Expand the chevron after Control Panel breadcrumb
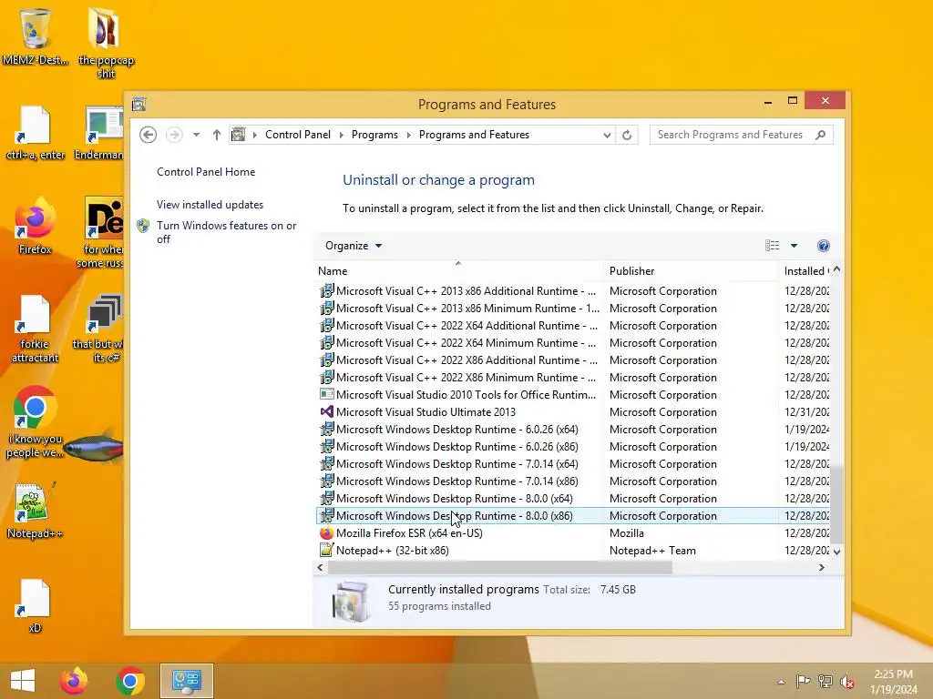The width and height of the screenshot is (933, 699). (341, 135)
